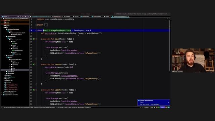Expand External Libraries node
215x121 pixels.
pos(2,93)
